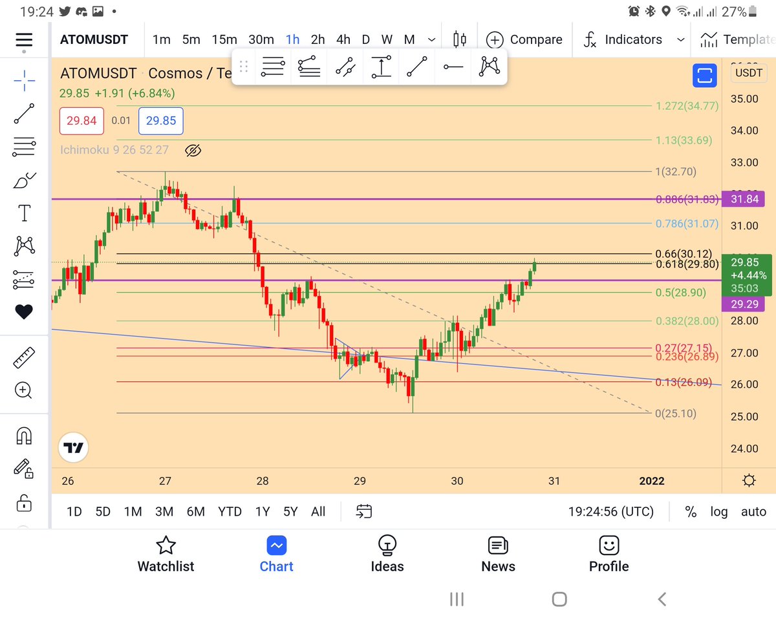The image size is (776, 621).
Task: Choose trend-based Fib extension in floating toolbar
Action: 309,67
